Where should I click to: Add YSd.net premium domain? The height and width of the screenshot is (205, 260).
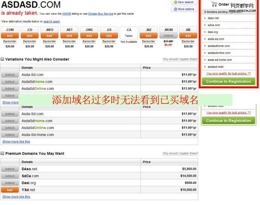pos(10,190)
